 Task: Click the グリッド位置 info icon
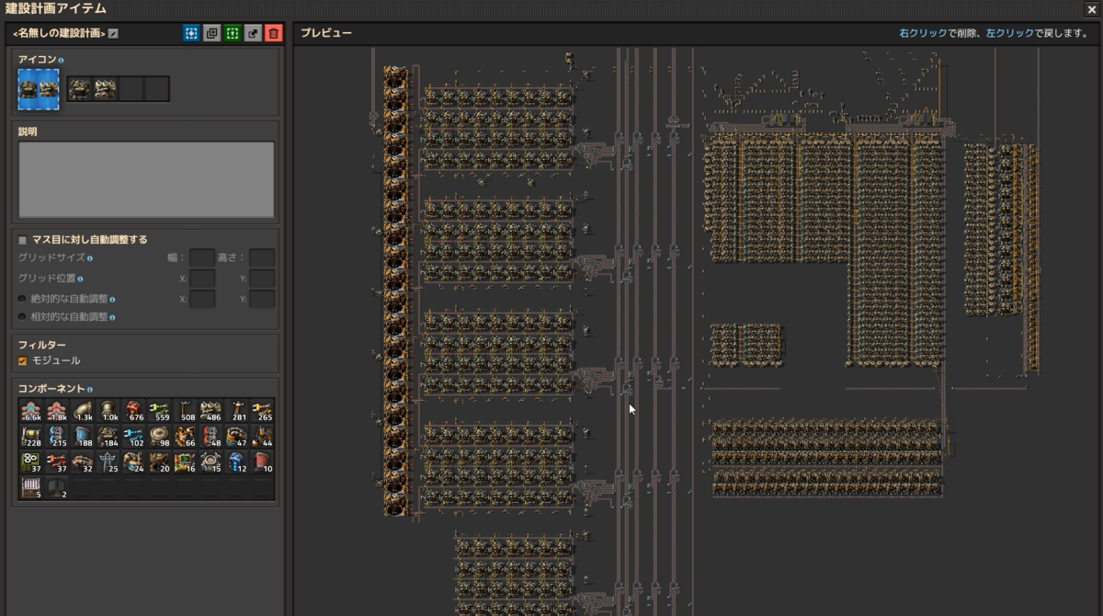click(x=81, y=279)
